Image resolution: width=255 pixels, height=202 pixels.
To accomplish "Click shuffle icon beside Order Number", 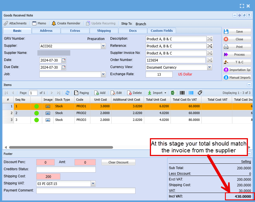I will tap(210, 60).
